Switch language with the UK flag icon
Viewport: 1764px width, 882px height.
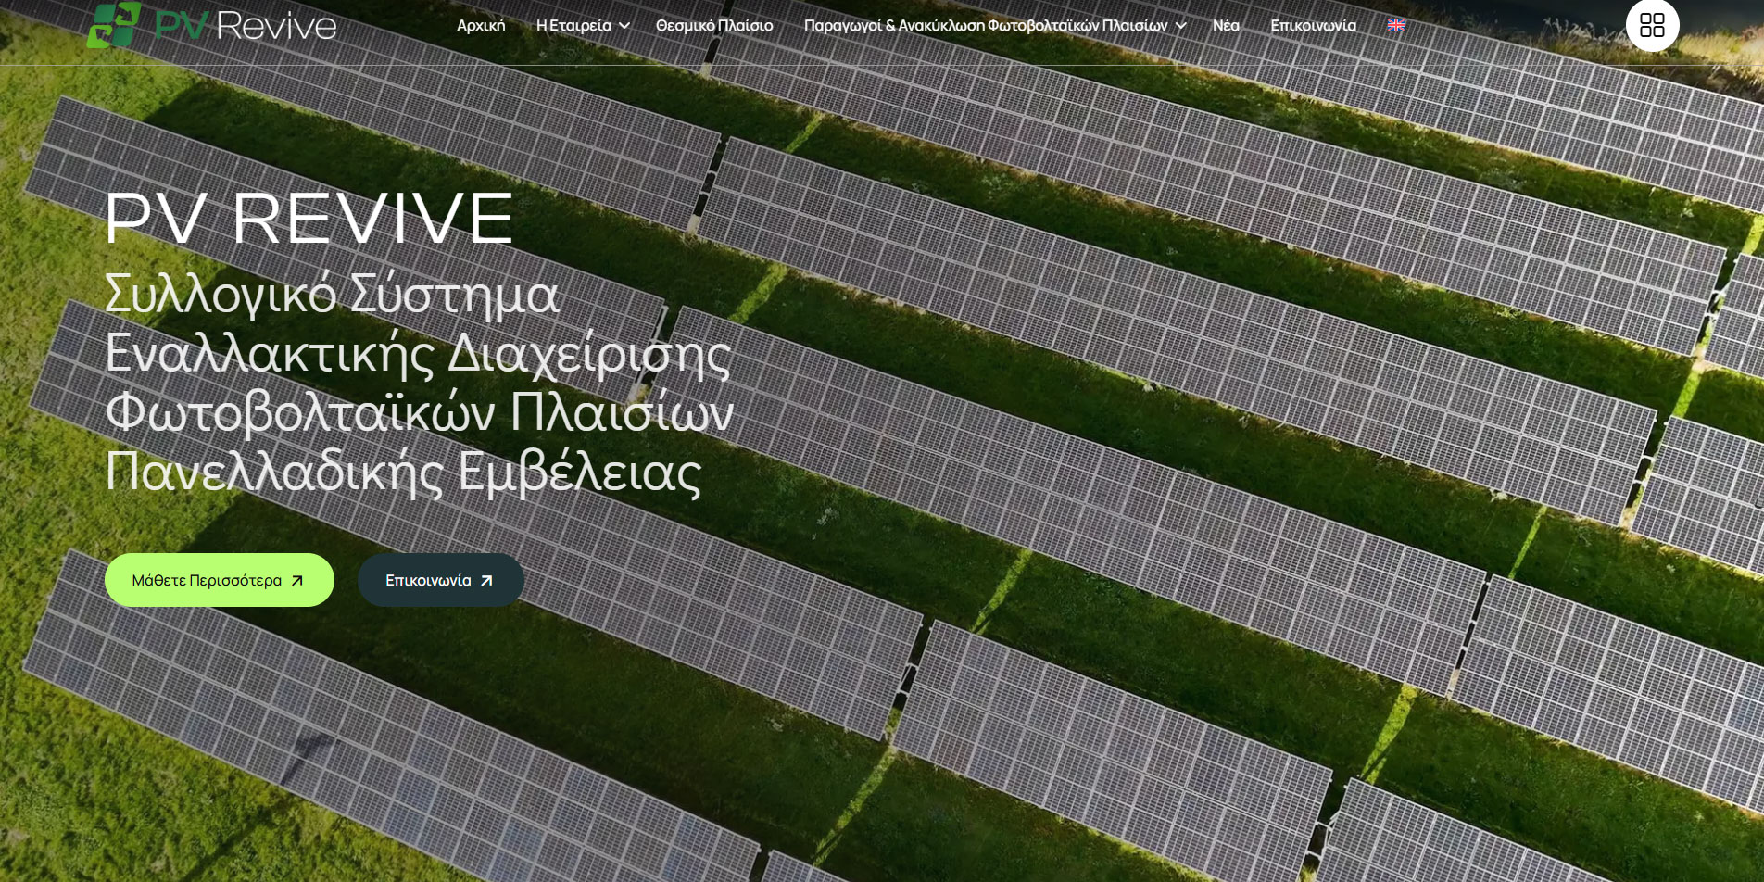click(1396, 25)
